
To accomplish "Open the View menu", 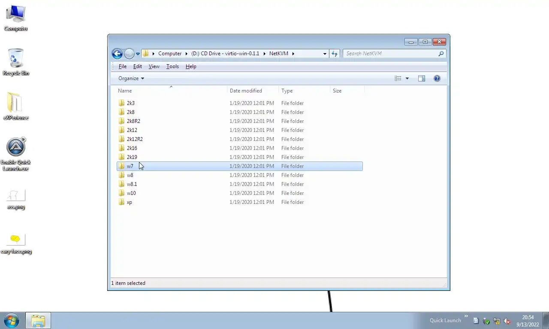I will [x=154, y=66].
